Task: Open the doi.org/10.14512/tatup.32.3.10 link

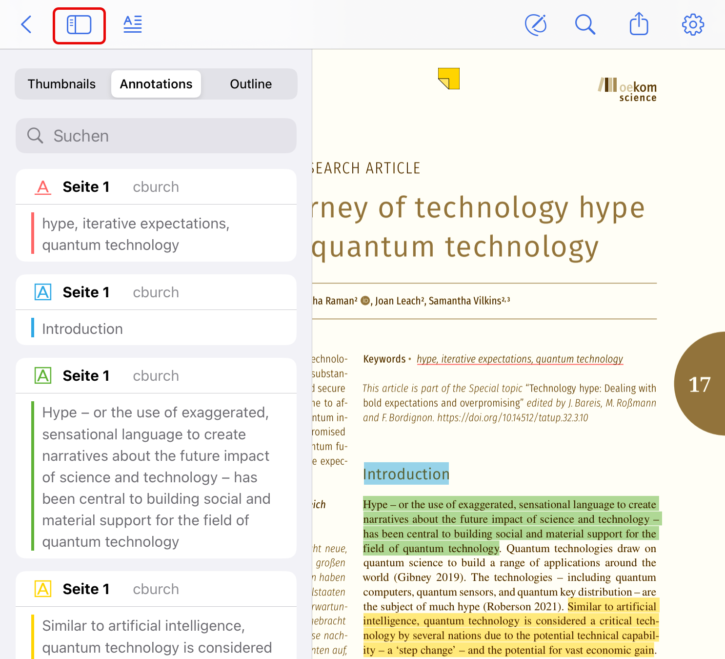Action: coord(512,418)
